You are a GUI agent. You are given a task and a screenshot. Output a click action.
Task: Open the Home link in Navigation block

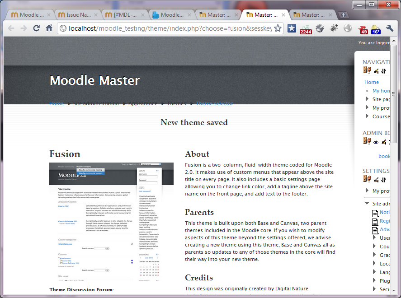[x=371, y=82]
